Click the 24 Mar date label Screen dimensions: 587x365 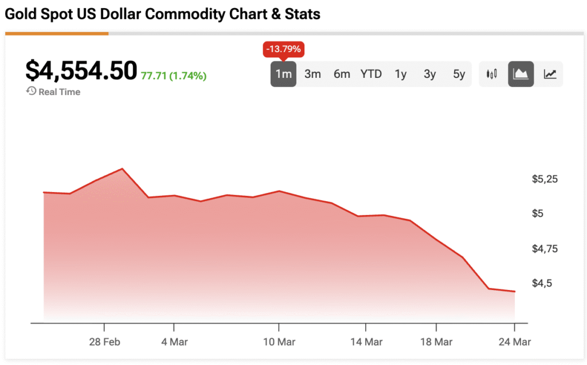point(514,342)
